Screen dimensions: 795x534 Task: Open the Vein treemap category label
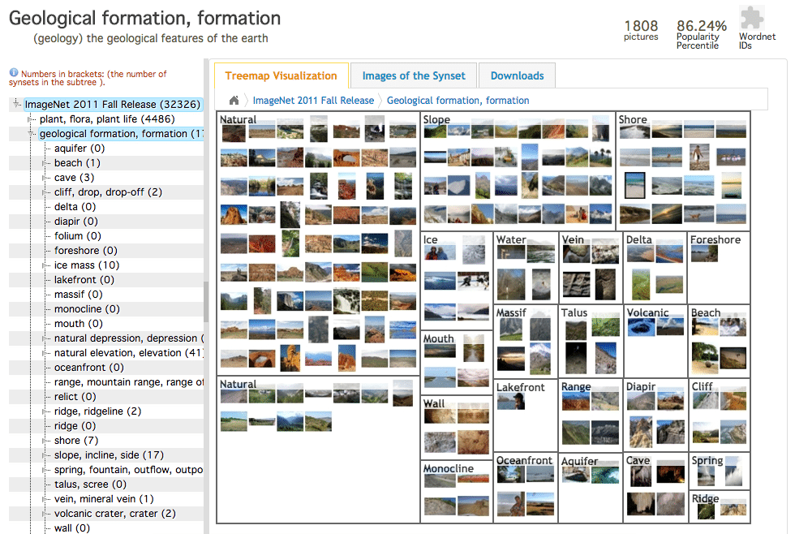tap(573, 240)
